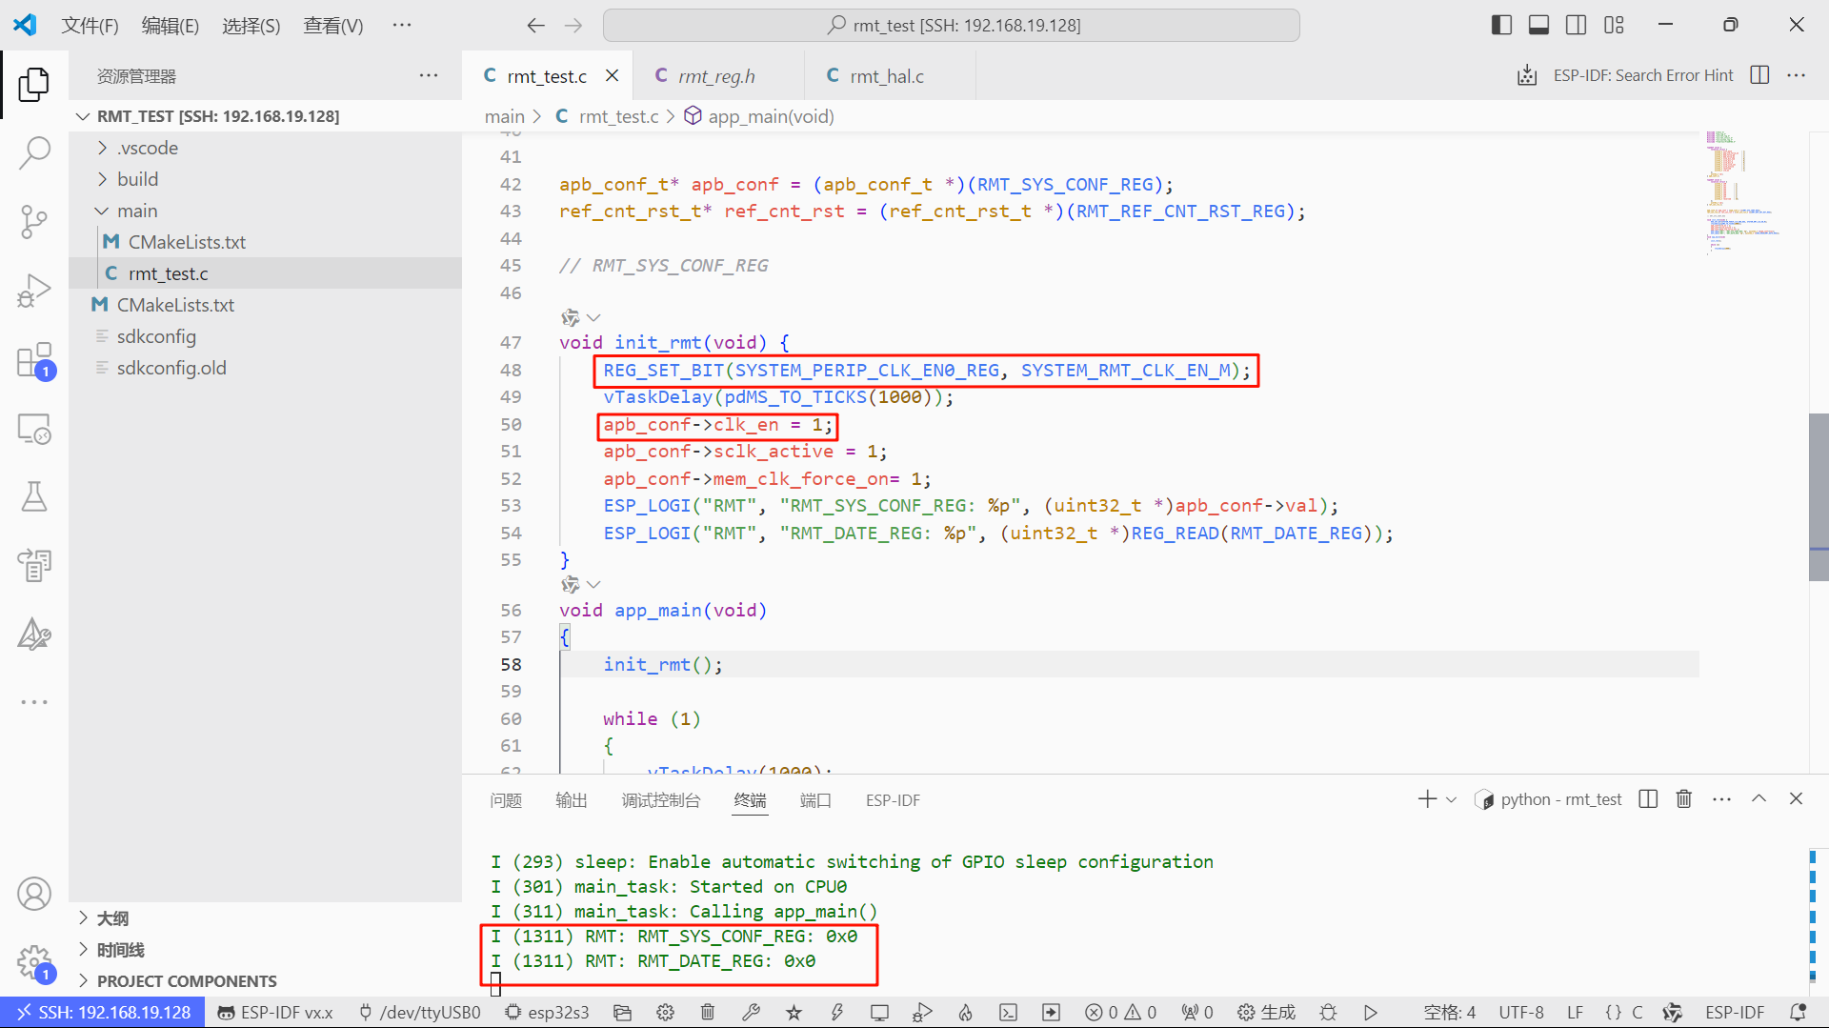Close the rmt_test.c editor tab
The image size is (1829, 1028).
coord(613,75)
